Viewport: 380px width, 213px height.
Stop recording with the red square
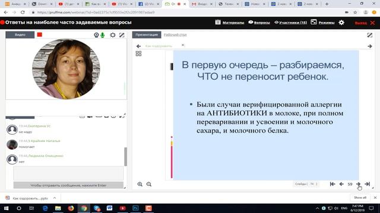tap(40, 35)
